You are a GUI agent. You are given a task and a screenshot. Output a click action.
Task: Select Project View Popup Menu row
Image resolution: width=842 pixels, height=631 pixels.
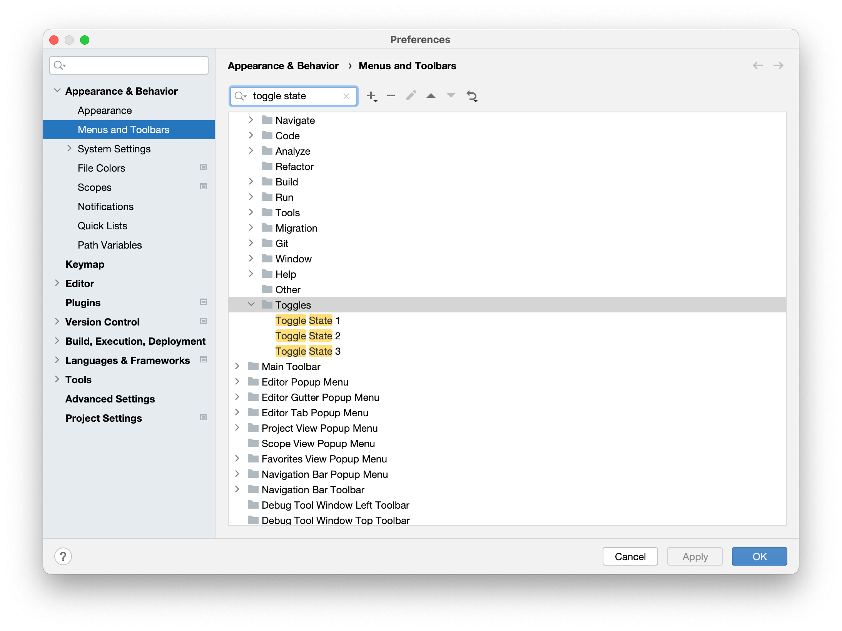tap(507, 428)
